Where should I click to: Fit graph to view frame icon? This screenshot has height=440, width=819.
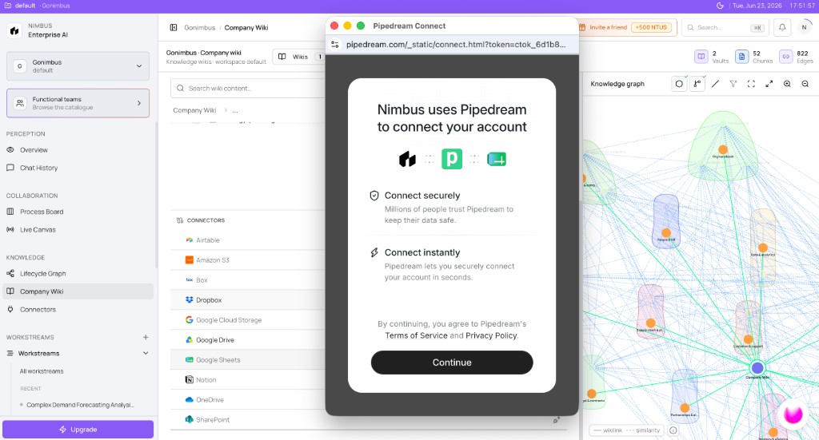click(x=751, y=83)
